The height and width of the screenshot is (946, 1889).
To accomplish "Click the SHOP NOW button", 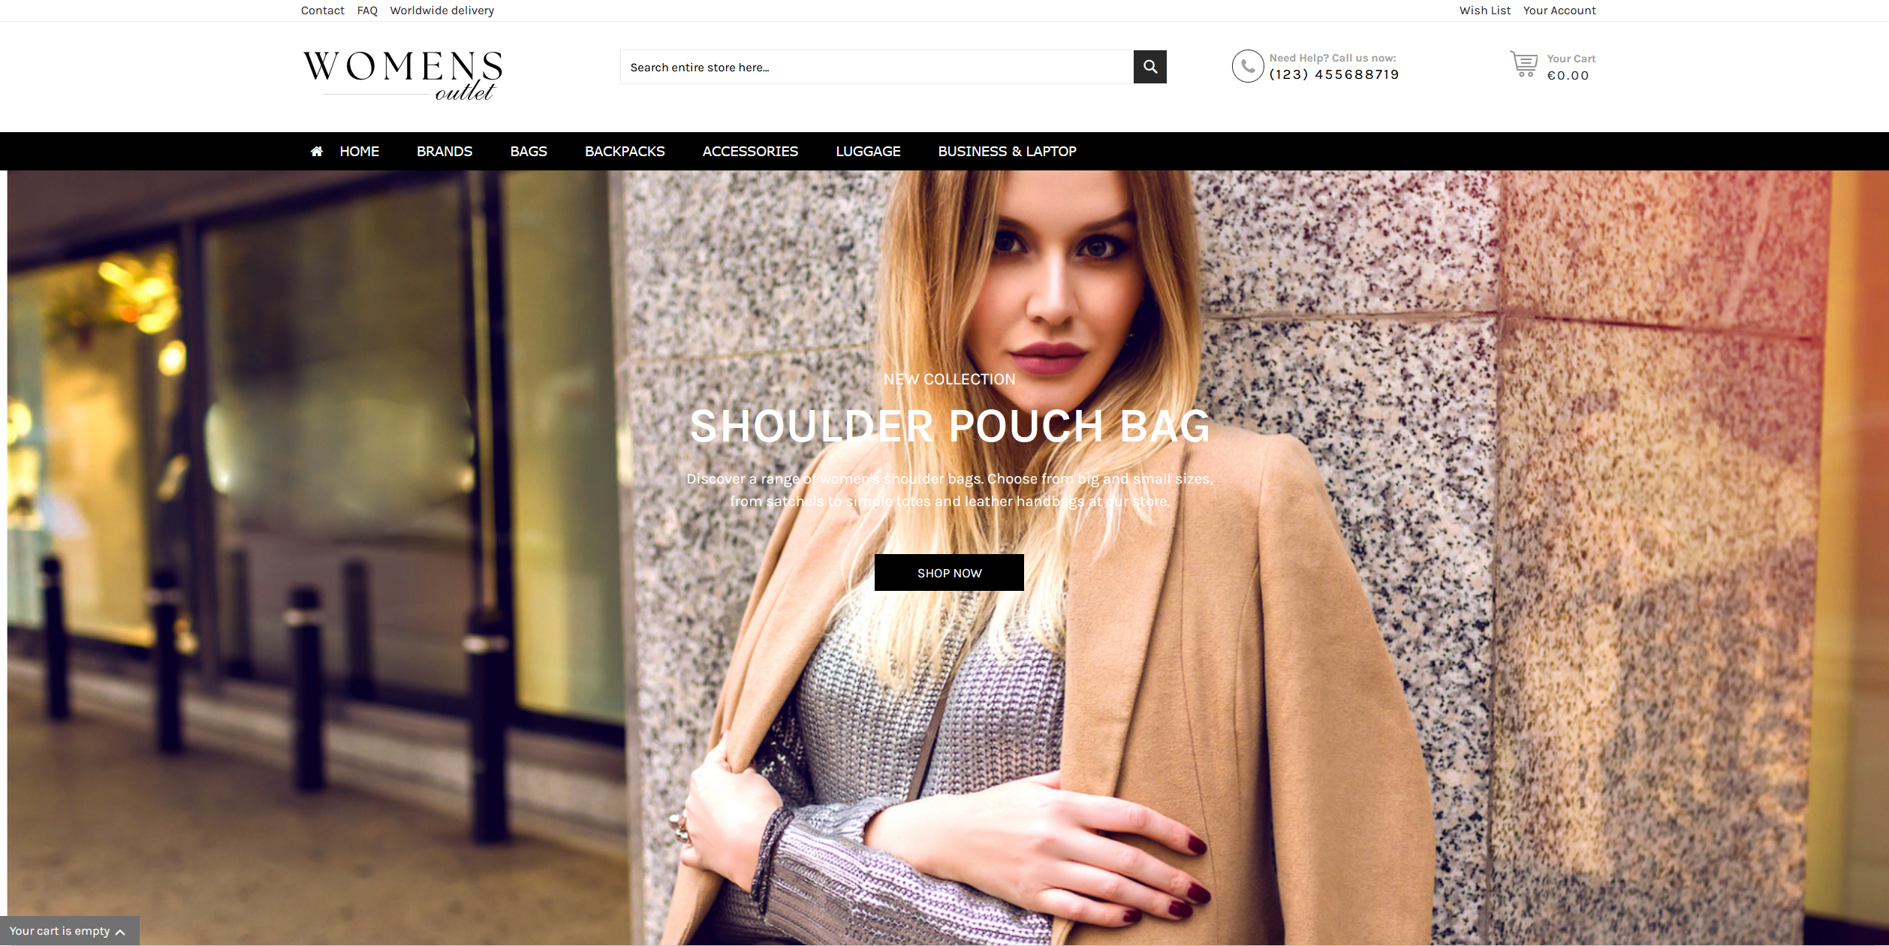I will 949,572.
